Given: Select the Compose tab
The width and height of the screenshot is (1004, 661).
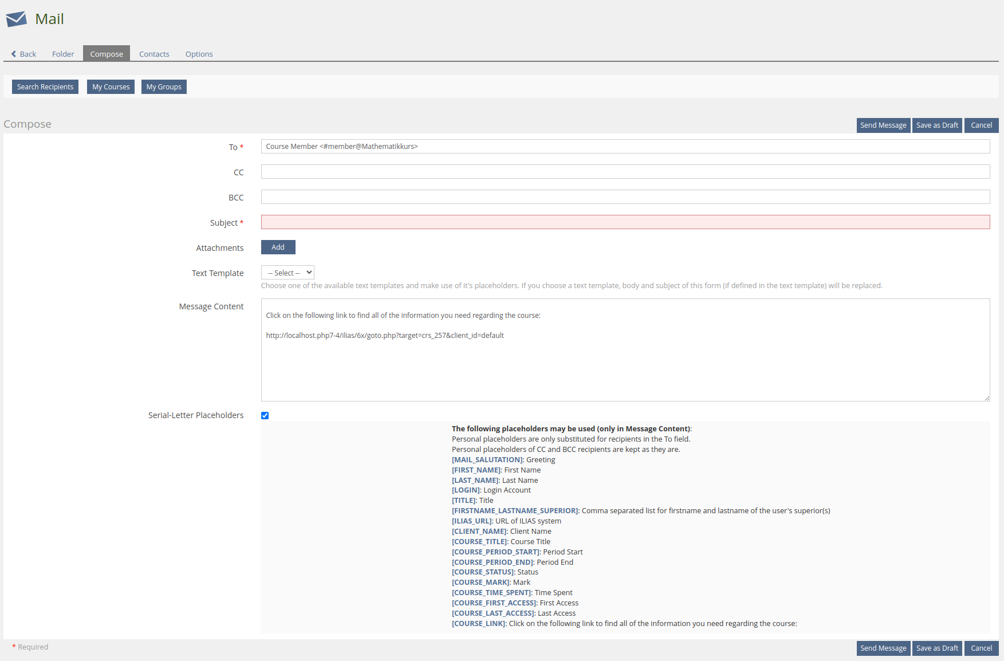Looking at the screenshot, I should click(x=107, y=54).
